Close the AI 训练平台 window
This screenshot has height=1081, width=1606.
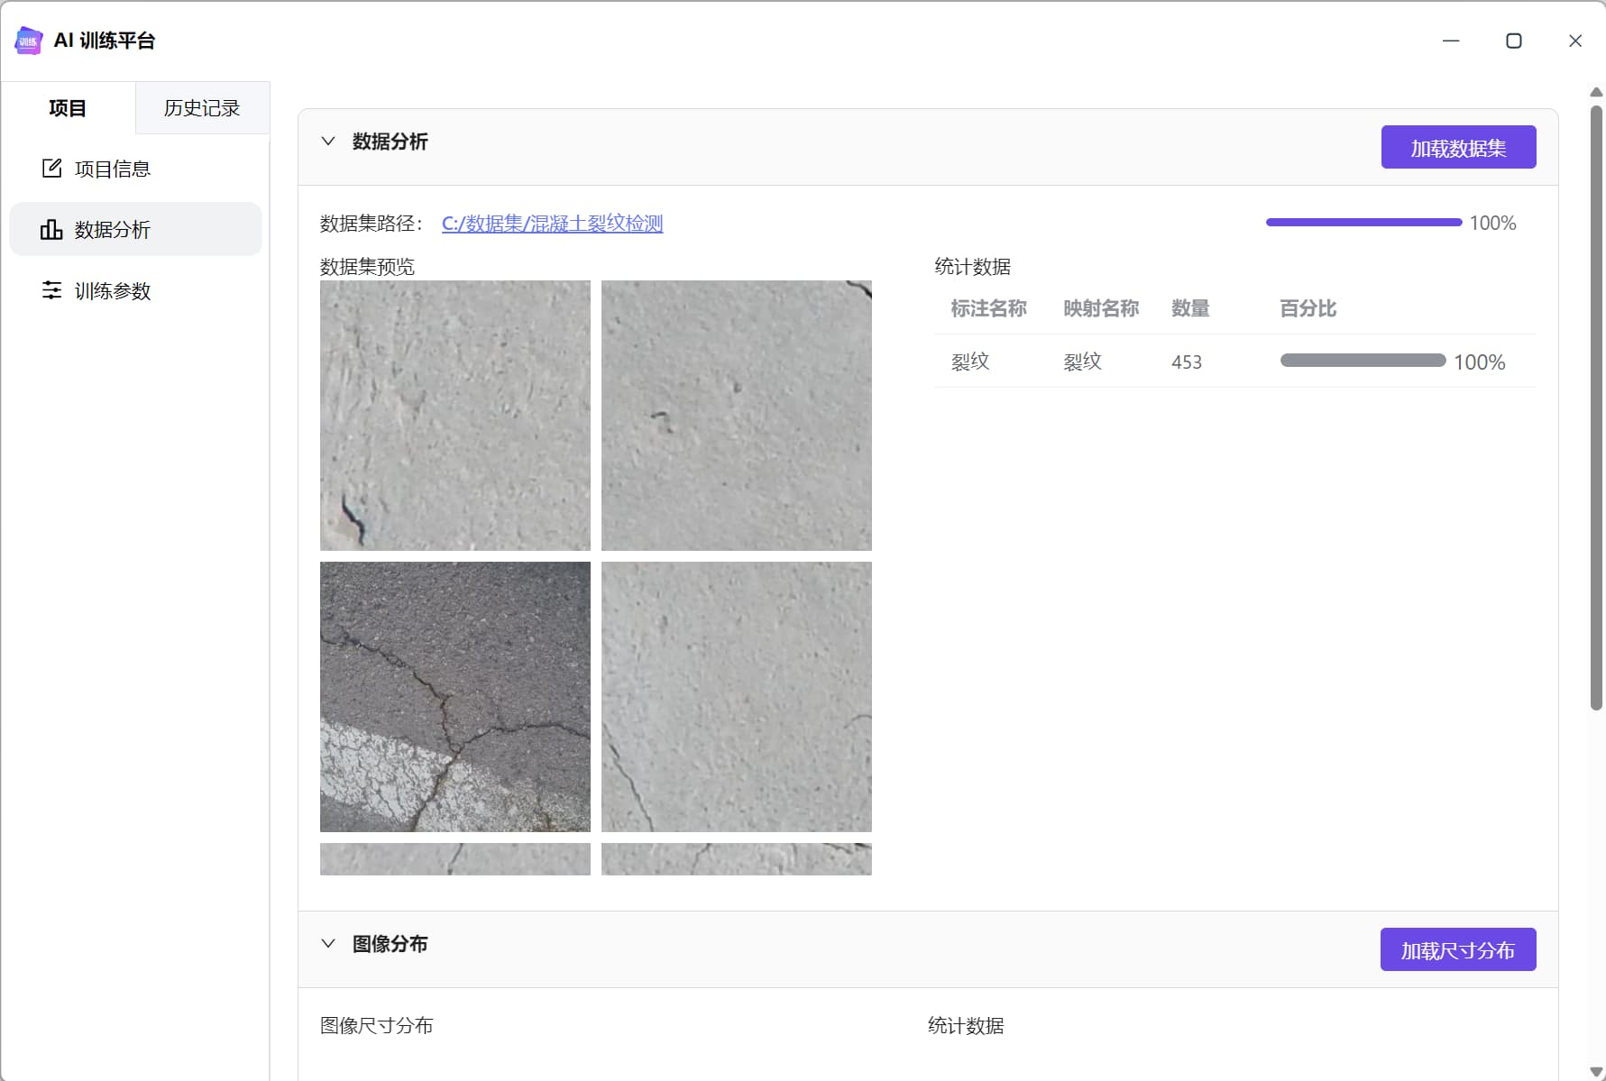click(x=1575, y=41)
